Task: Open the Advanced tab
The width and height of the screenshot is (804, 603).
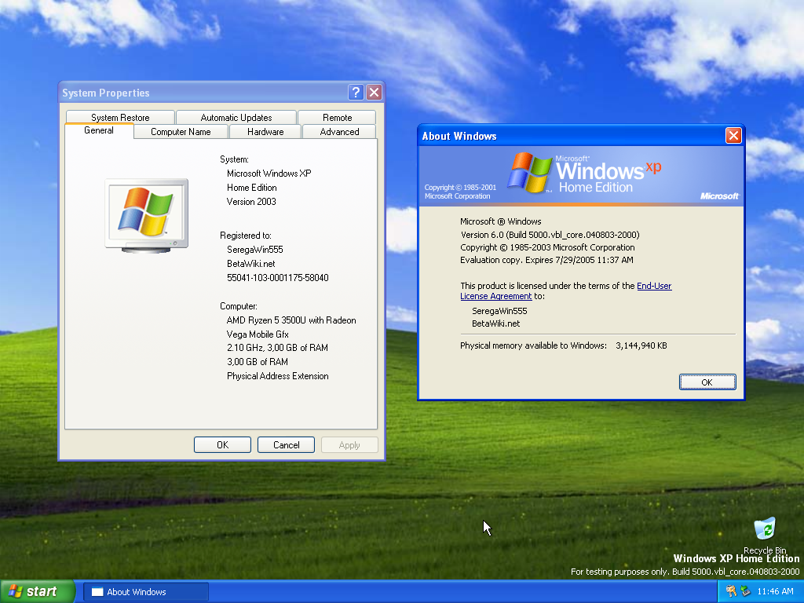Action: point(339,132)
